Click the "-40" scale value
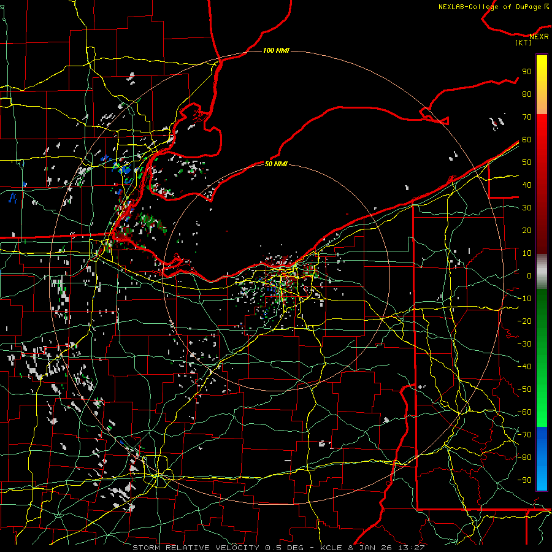552x552 pixels. (524, 367)
